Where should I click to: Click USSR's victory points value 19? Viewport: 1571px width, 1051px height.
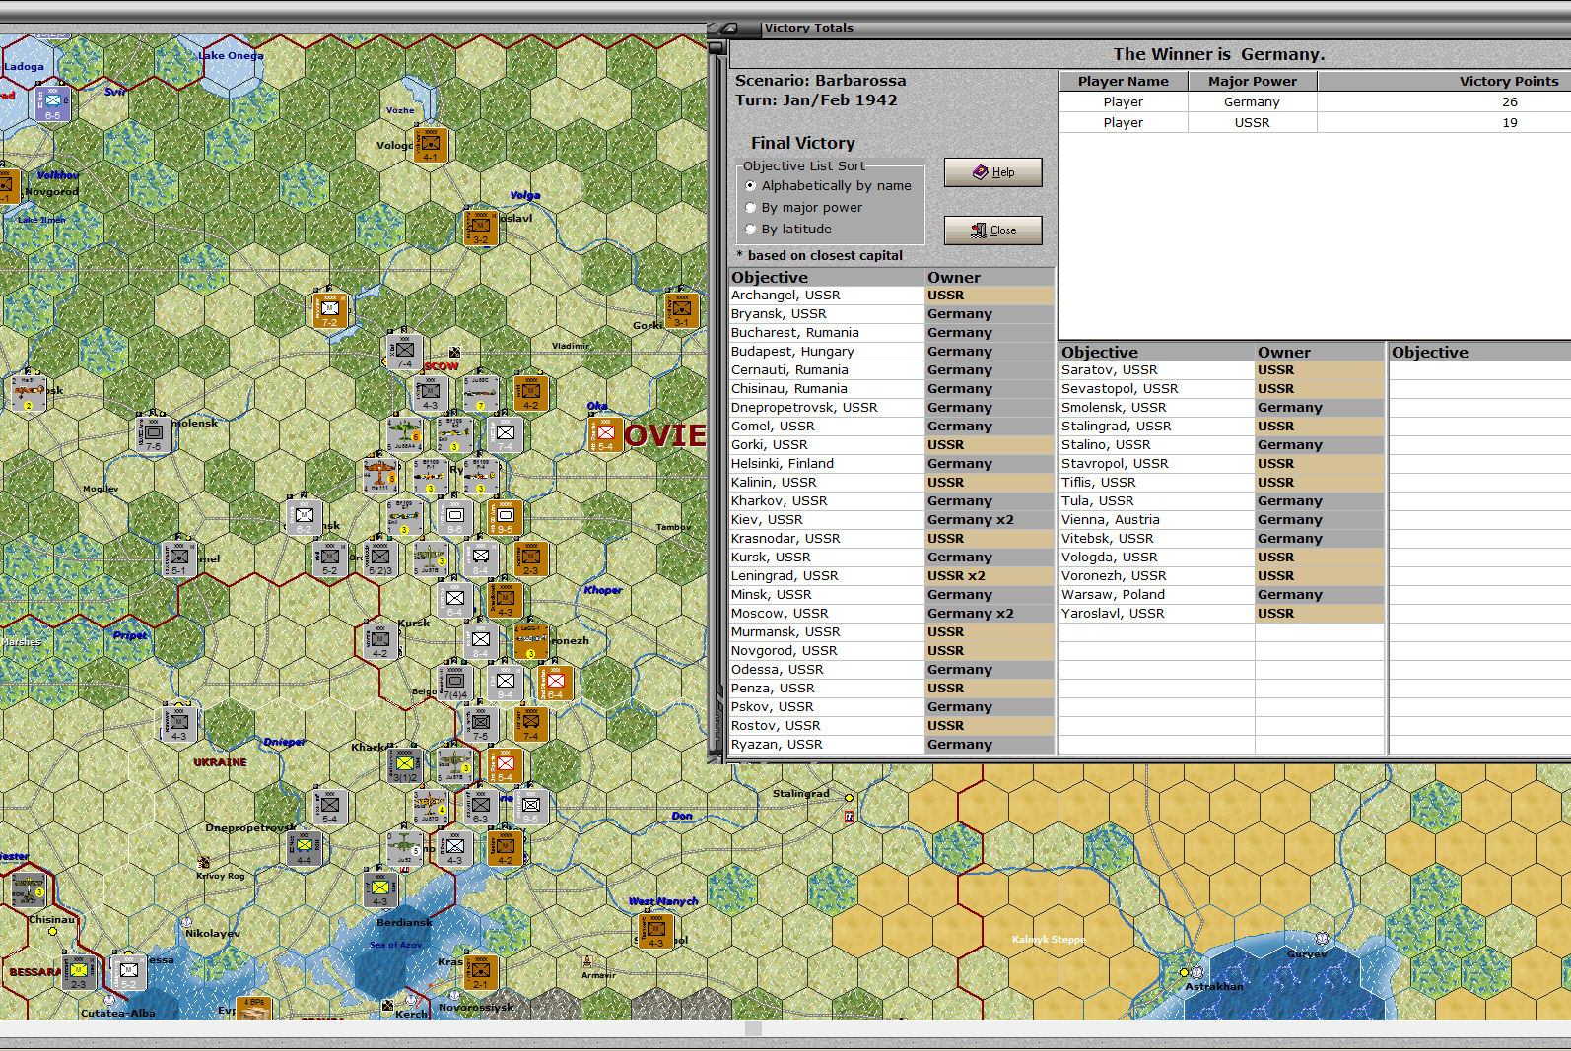(1510, 122)
